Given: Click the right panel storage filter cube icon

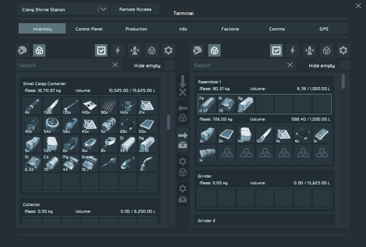Looking at the screenshot, I should [x=327, y=50].
